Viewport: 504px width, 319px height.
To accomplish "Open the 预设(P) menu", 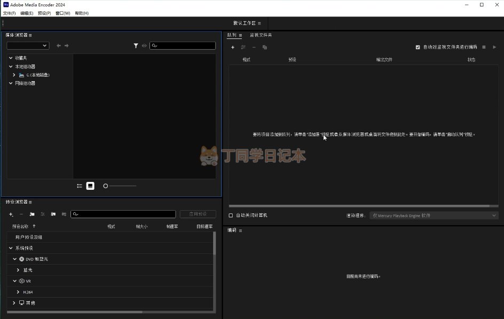I will click(x=44, y=13).
